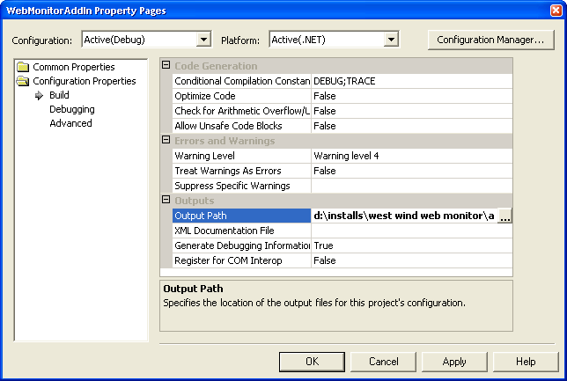The height and width of the screenshot is (381, 567).
Task: Click the Configuration Properties open folder icon
Action: (x=24, y=82)
